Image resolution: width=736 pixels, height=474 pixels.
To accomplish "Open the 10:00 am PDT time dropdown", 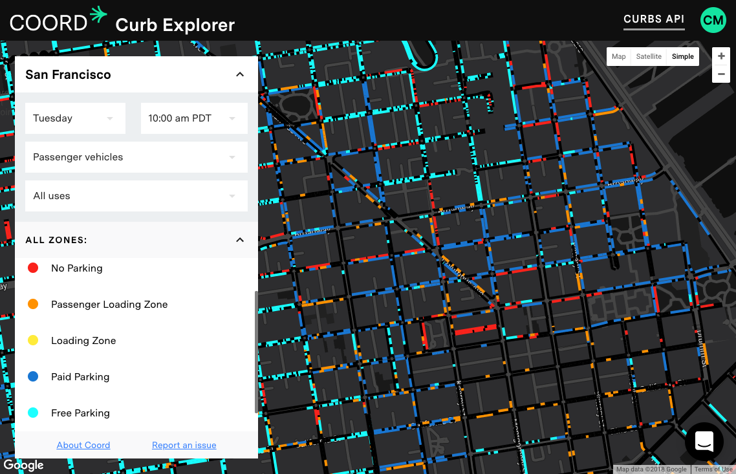I will point(194,118).
